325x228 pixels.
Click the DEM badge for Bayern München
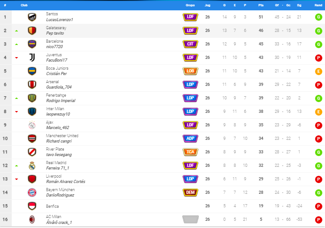[190, 192]
